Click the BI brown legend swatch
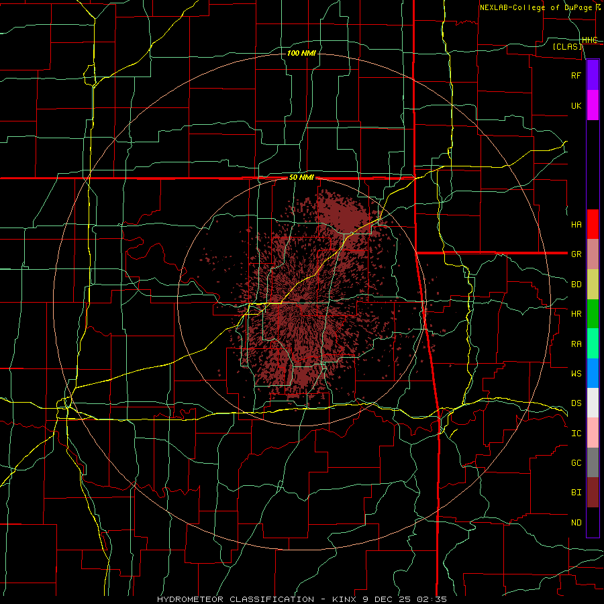This screenshot has height=604, width=604. pos(593,493)
